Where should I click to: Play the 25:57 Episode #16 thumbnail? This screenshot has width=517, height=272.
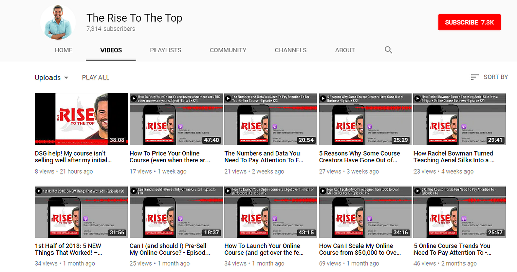point(460,211)
